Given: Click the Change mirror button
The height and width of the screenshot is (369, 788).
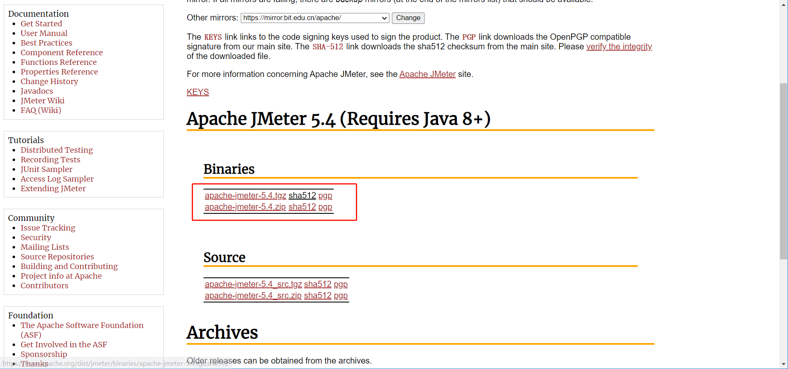Looking at the screenshot, I should (x=408, y=18).
